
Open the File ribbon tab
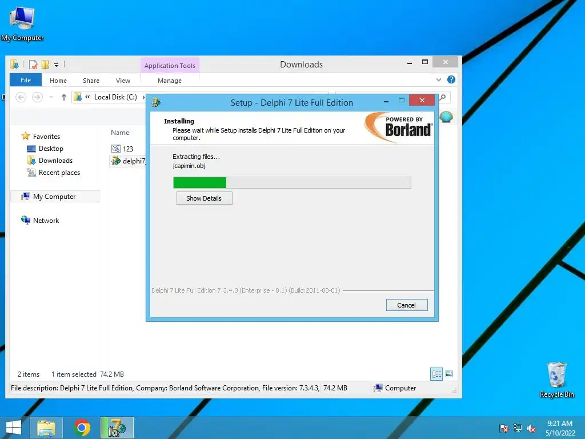coord(26,80)
